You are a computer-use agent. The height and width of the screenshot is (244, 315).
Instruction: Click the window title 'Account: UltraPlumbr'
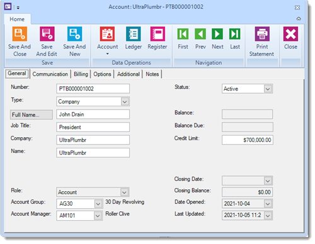135,7
